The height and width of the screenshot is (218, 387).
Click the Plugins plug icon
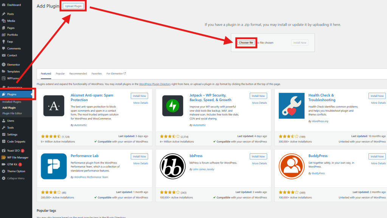pyautogui.click(x=4, y=94)
